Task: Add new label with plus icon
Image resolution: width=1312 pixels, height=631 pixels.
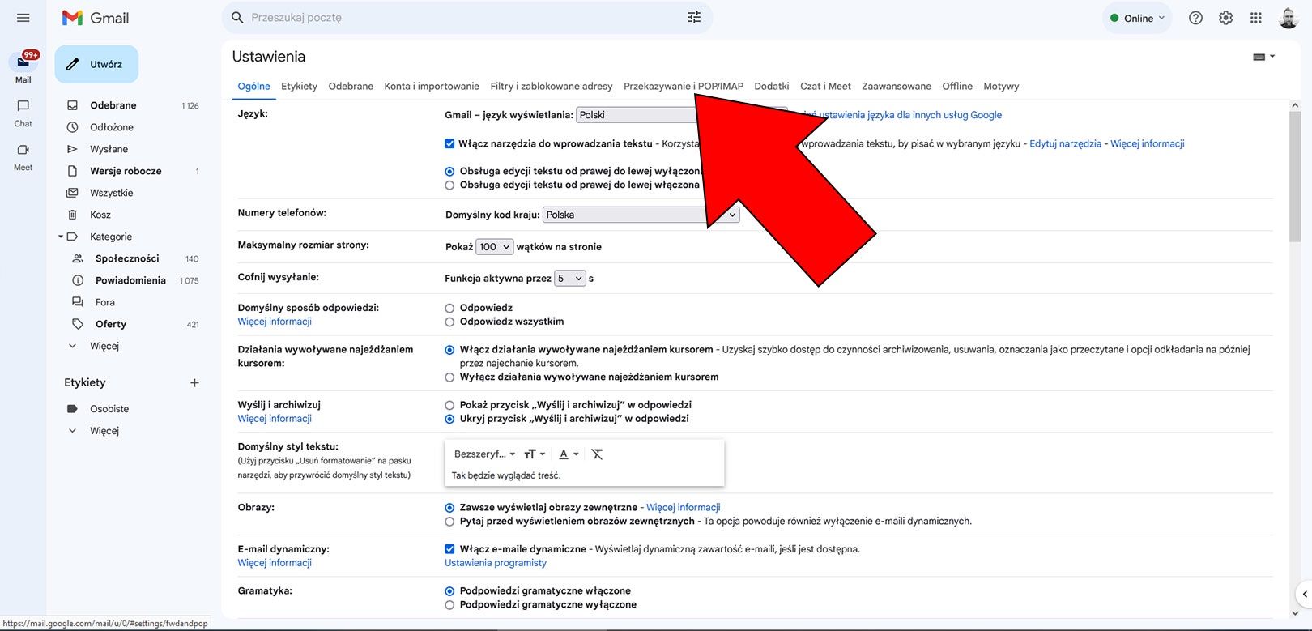Action: (194, 382)
